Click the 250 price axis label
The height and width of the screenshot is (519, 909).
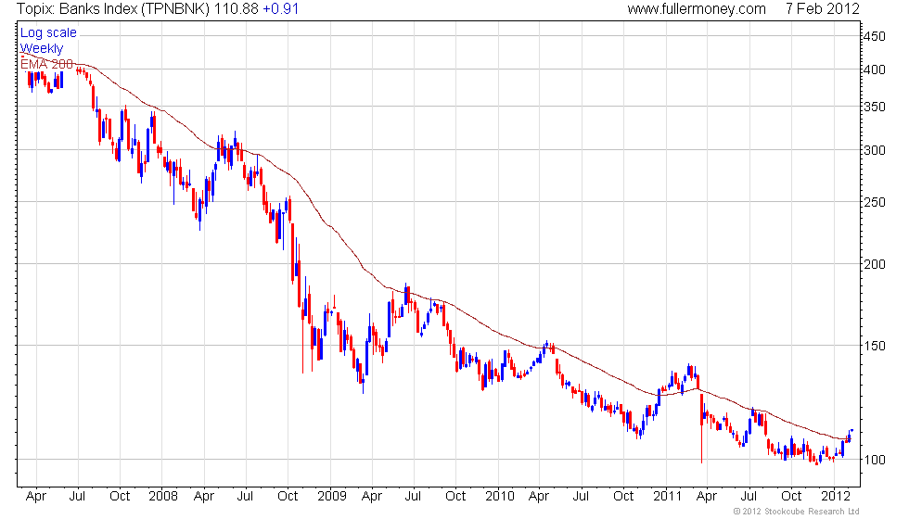coord(874,203)
